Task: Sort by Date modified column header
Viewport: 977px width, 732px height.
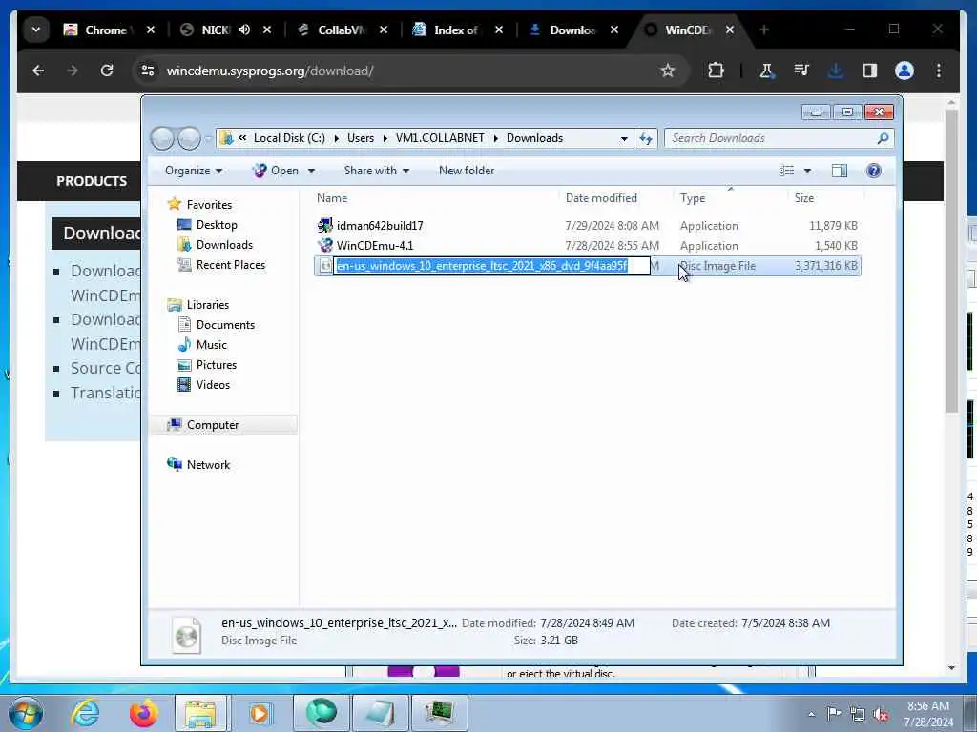Action: [616, 198]
